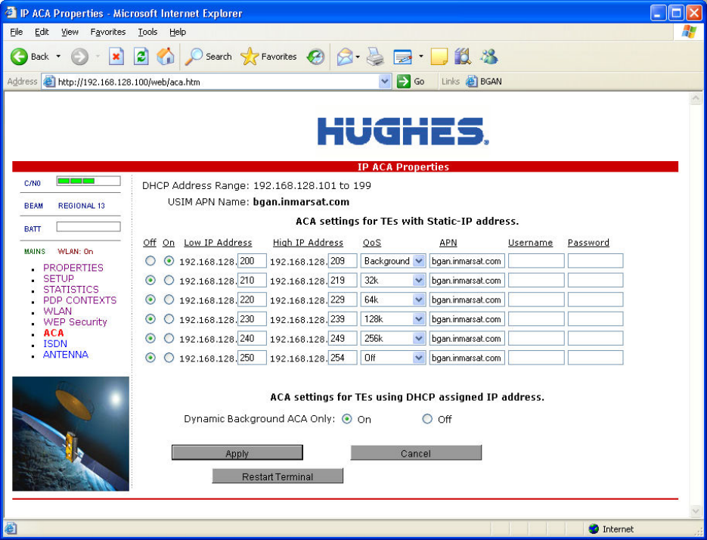
Task: Open the PROPERTIES sidebar link
Action: (x=73, y=268)
